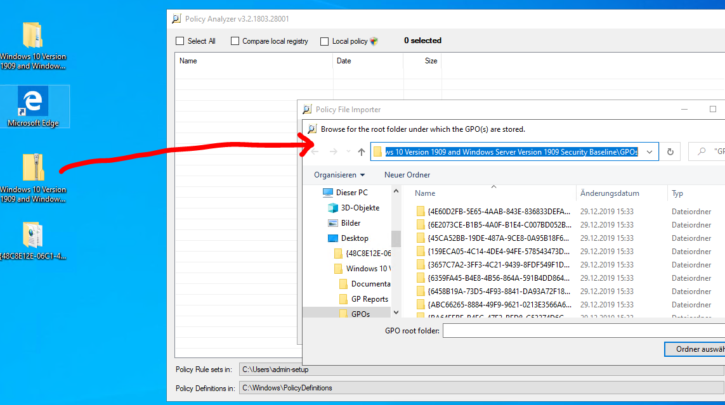Image resolution: width=725 pixels, height=405 pixels.
Task: Open the Organisieren menu
Action: click(339, 175)
